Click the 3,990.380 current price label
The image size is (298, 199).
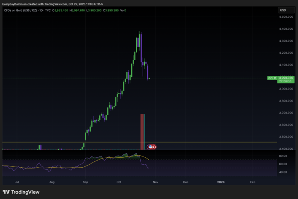click(286, 78)
